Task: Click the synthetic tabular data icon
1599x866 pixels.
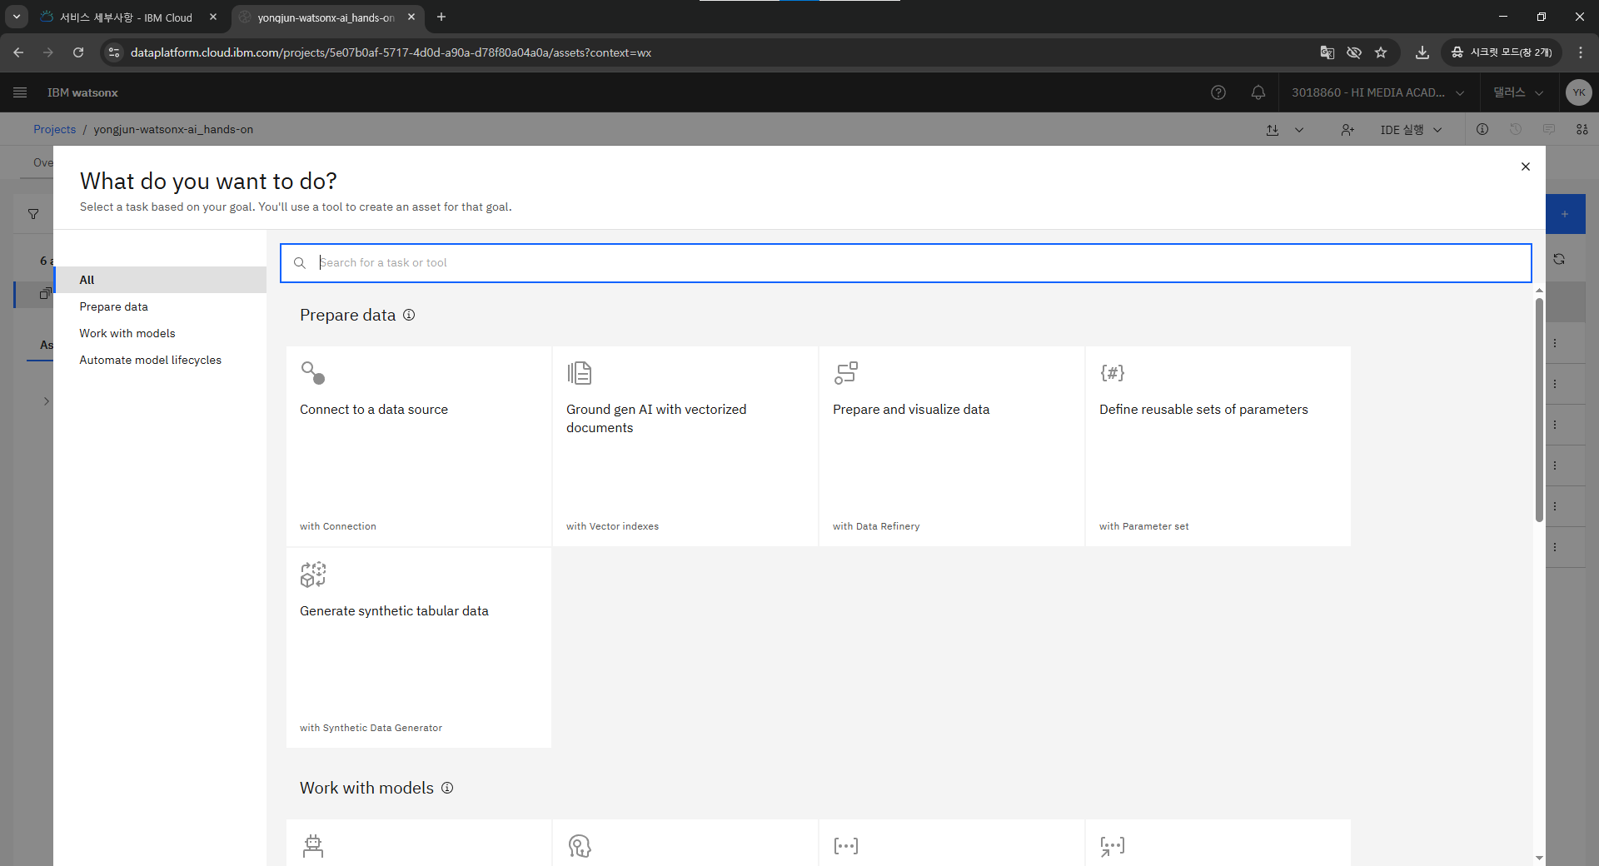Action: [313, 575]
